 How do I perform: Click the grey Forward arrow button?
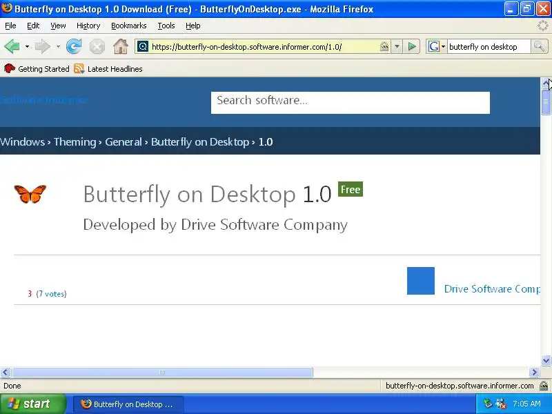point(43,46)
